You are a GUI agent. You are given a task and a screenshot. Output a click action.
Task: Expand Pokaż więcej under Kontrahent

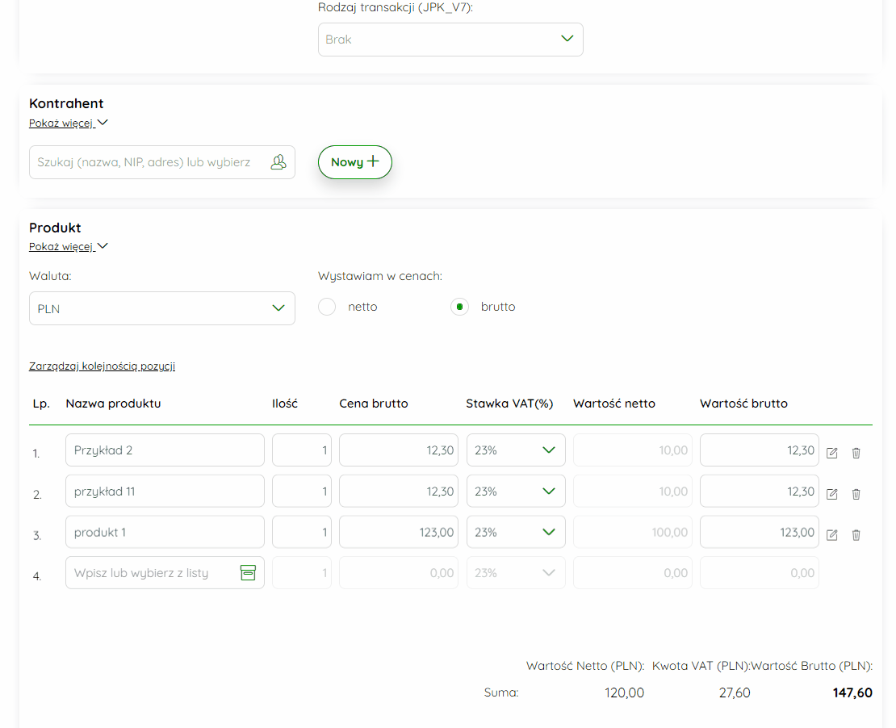(x=68, y=123)
